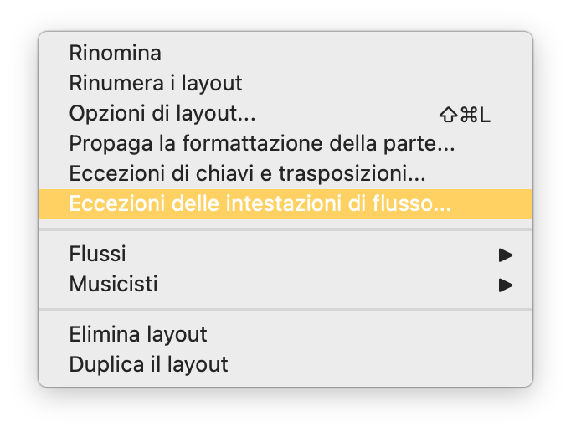Renumber layouts using Rinumera i layout
The height and width of the screenshot is (432, 571).
click(156, 83)
